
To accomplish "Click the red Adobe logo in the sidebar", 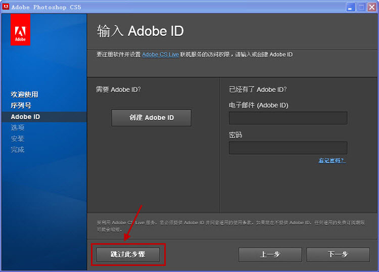I will coord(20,29).
